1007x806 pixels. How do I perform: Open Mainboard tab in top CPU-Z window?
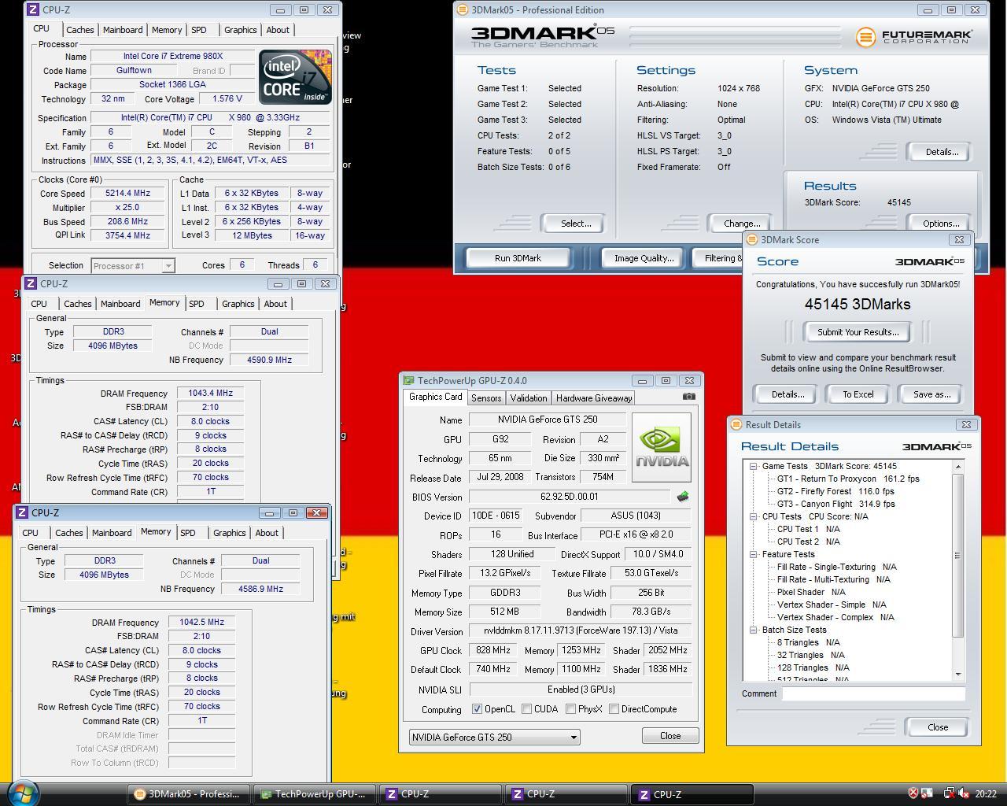[123, 30]
